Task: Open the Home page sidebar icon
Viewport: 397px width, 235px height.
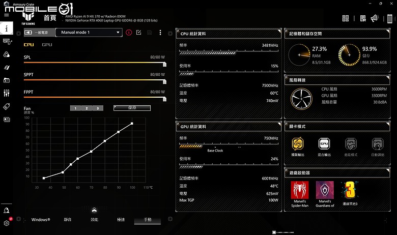Action: [x=6, y=28]
